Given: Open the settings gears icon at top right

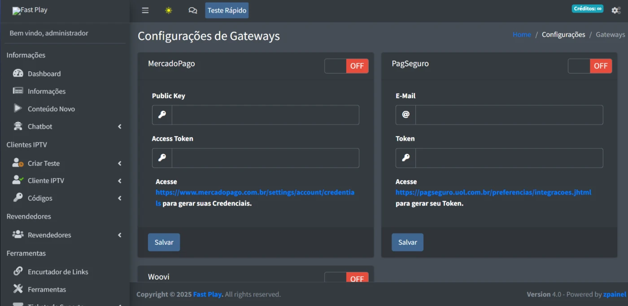Looking at the screenshot, I should click(x=616, y=10).
